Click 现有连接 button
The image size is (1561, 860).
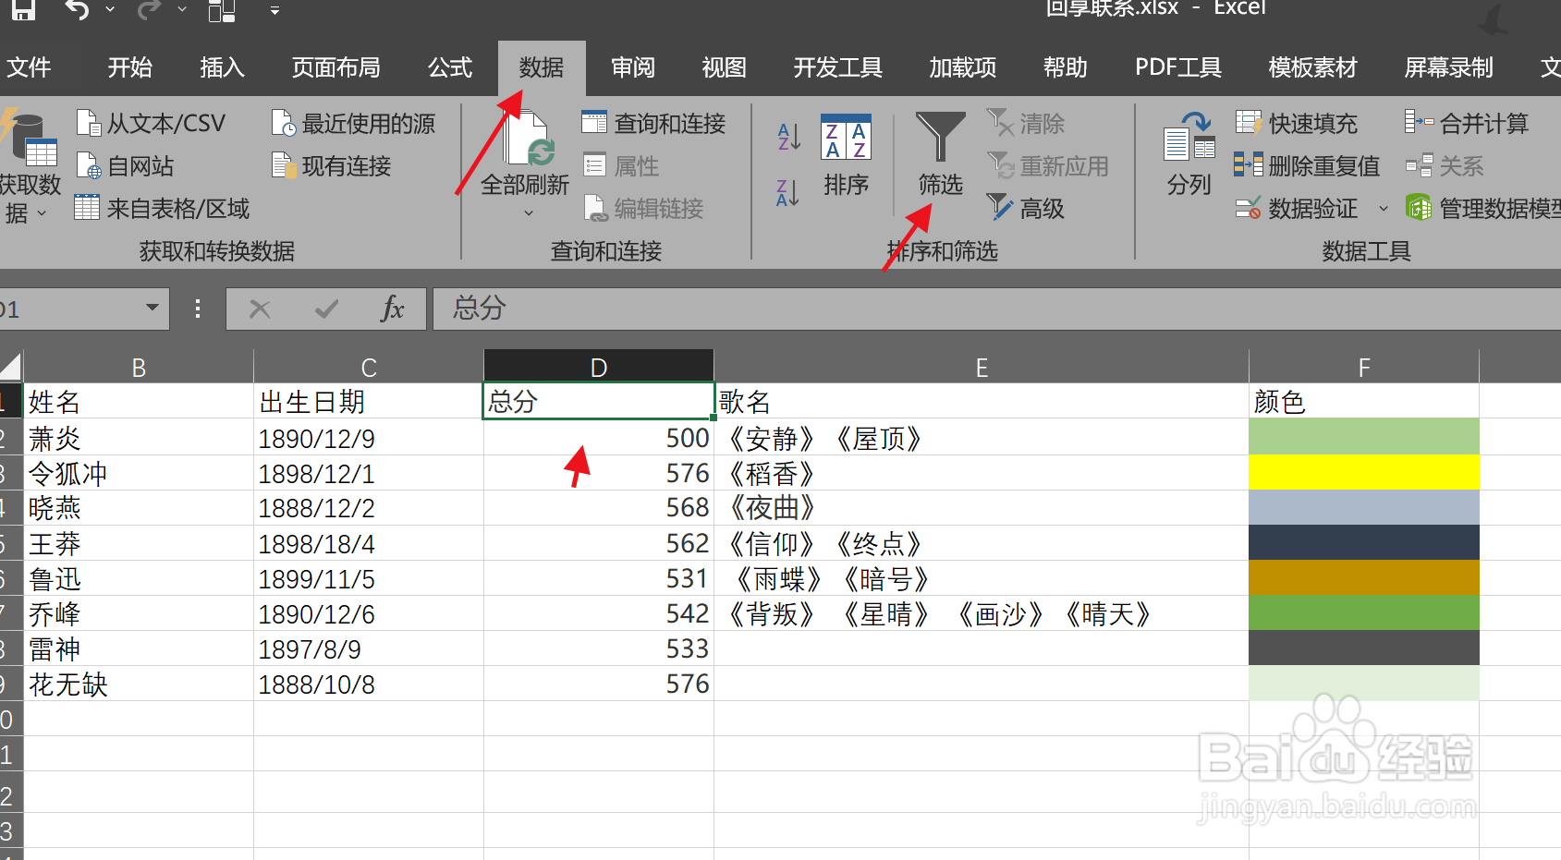click(332, 165)
